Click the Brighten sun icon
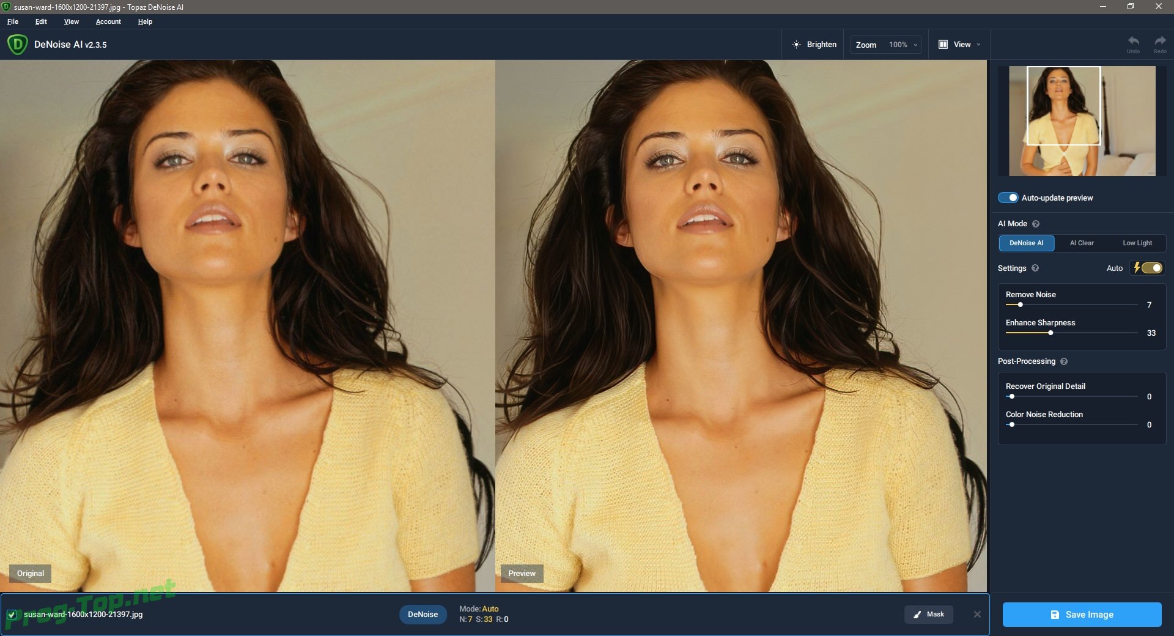This screenshot has height=636, width=1174. pyautogui.click(x=796, y=45)
